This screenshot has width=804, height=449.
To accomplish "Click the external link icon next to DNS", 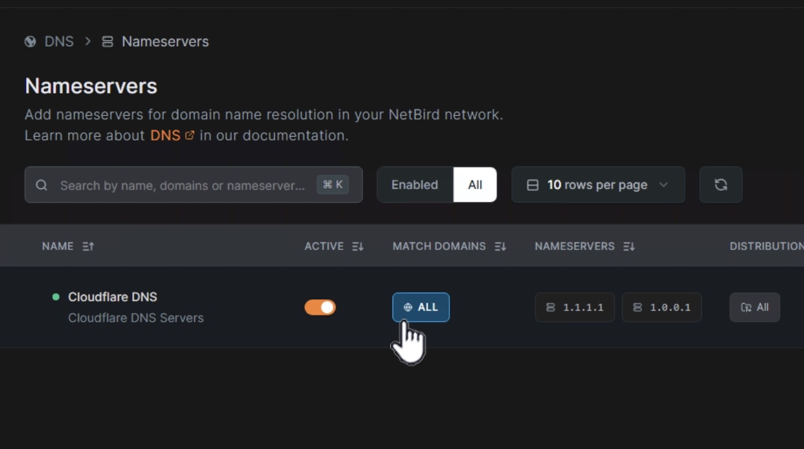I will click(189, 135).
